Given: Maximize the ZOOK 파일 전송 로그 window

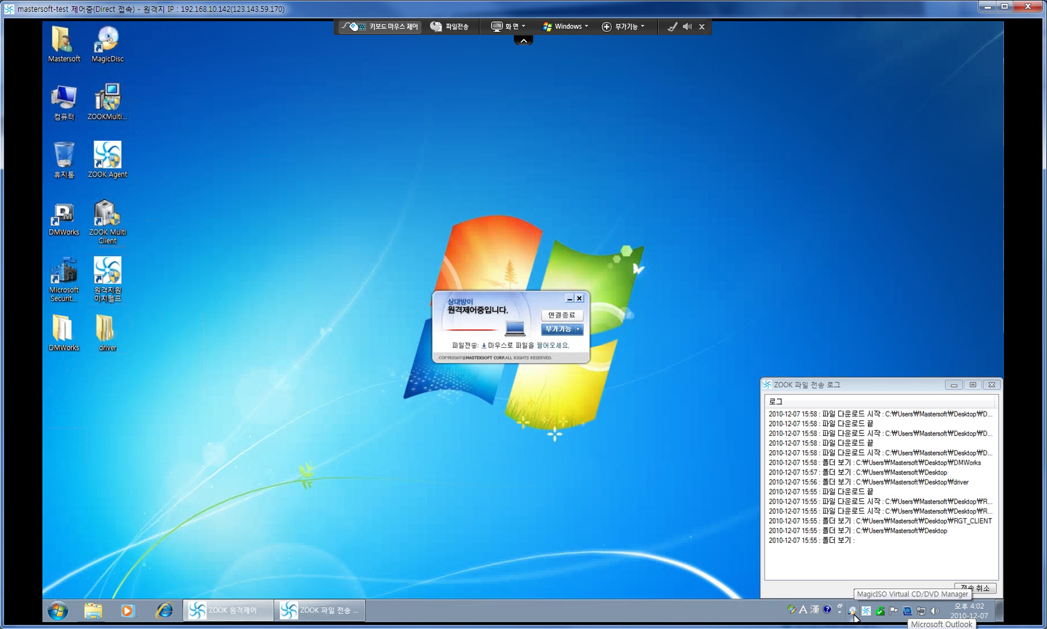Looking at the screenshot, I should [x=972, y=385].
